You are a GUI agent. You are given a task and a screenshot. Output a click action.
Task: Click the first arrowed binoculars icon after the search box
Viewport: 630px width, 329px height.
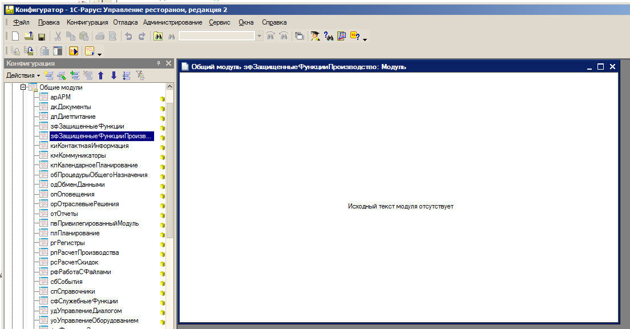coord(270,36)
